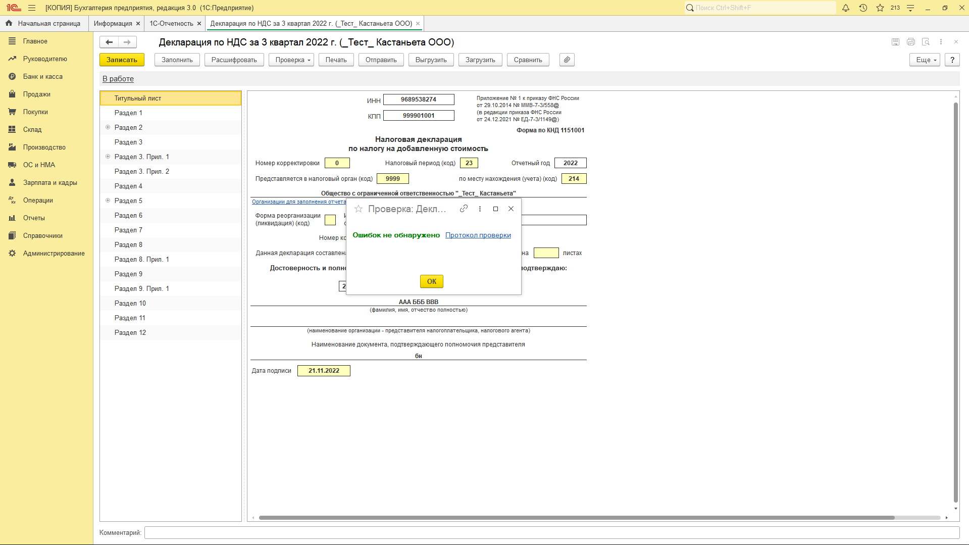Open favorites star icon in title bar

coord(880,8)
